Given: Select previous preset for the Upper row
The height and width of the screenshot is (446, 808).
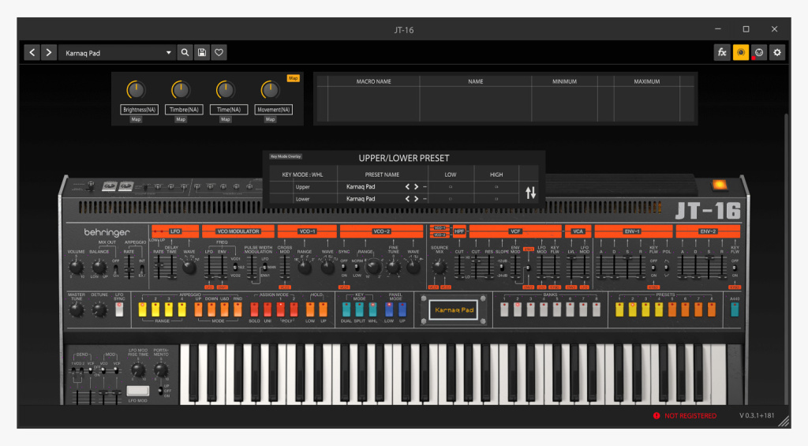Looking at the screenshot, I should pyautogui.click(x=407, y=186).
